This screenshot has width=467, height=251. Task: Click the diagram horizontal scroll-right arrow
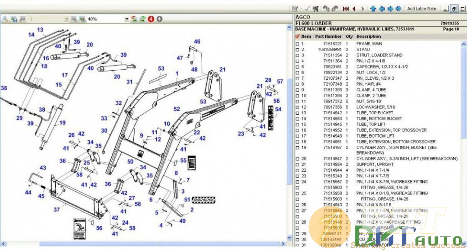(x=283, y=244)
